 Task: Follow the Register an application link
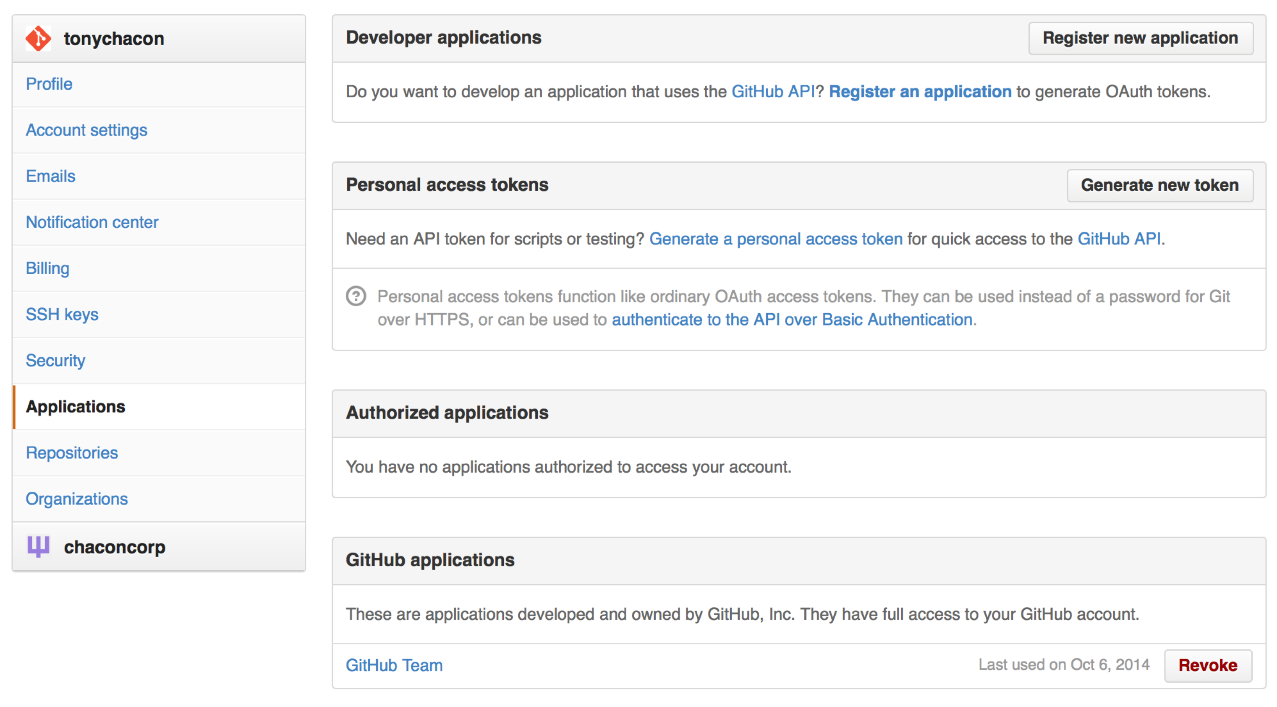tap(920, 91)
